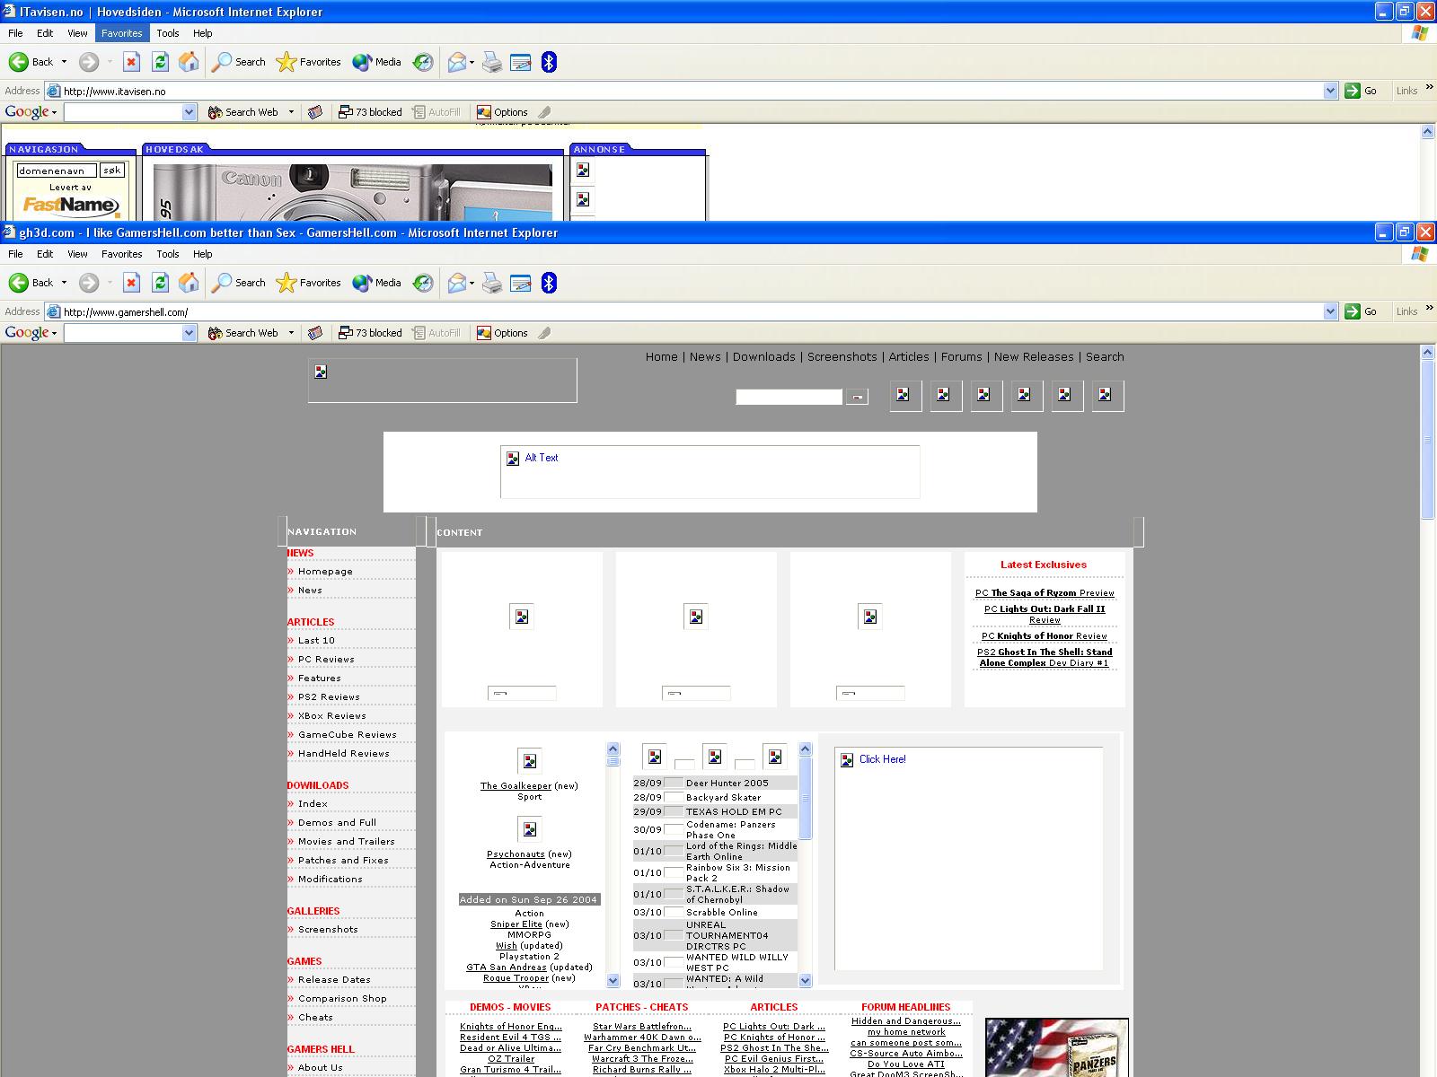Stop loading in the ITavisen window
Viewport: 1437px width, 1077px height.
[131, 62]
